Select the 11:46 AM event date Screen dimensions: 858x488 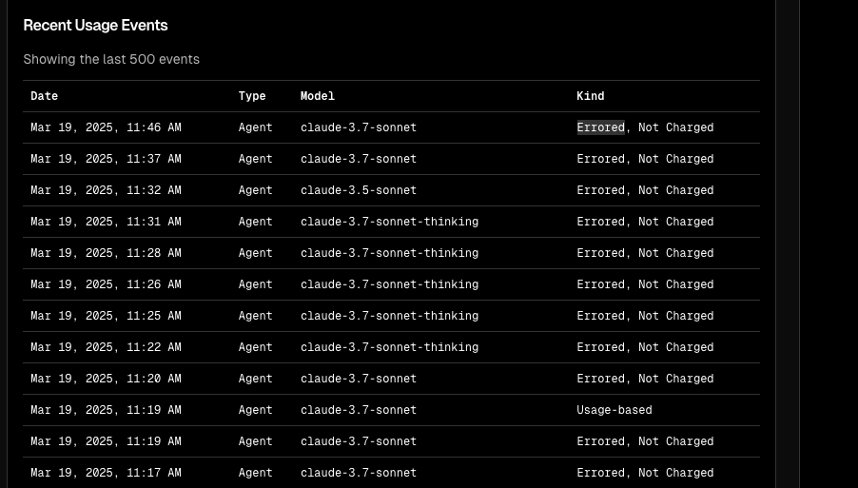coord(106,127)
